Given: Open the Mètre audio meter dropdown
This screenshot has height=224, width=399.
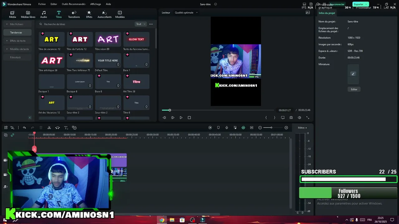Looking at the screenshot, I should [302, 128].
